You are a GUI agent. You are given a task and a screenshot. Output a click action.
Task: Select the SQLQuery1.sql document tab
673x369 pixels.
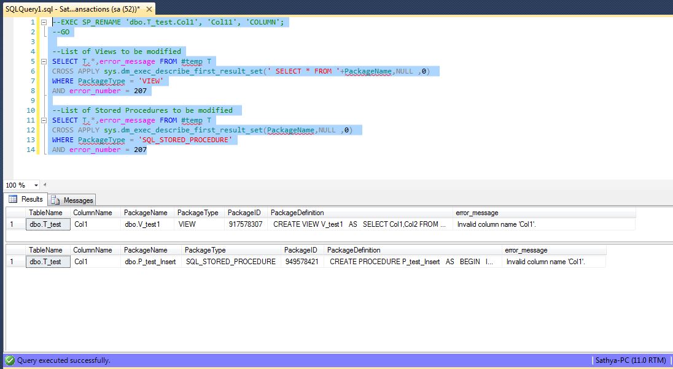click(x=79, y=9)
